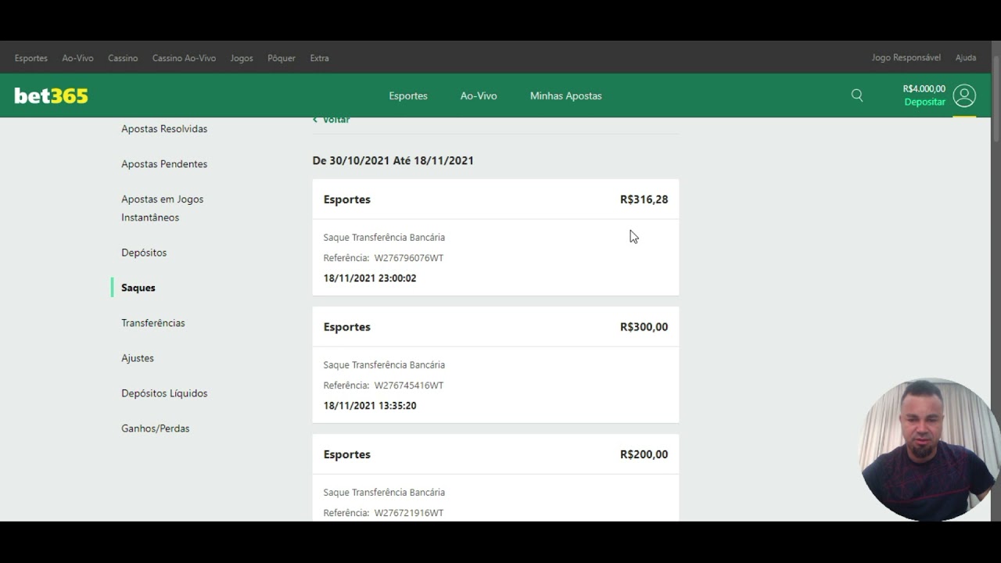Open Minhas Apostas in the green header
Screen dimensions: 1001x563
pyautogui.click(x=566, y=95)
